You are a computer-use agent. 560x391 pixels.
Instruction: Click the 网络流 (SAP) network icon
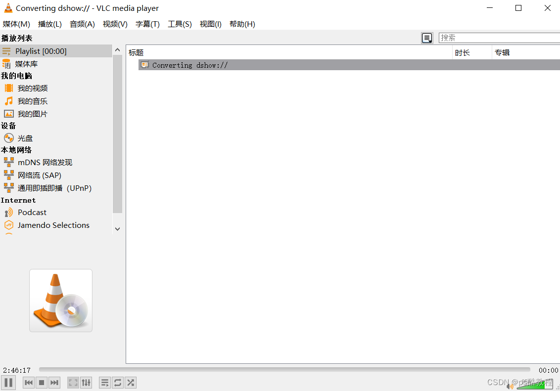9,175
